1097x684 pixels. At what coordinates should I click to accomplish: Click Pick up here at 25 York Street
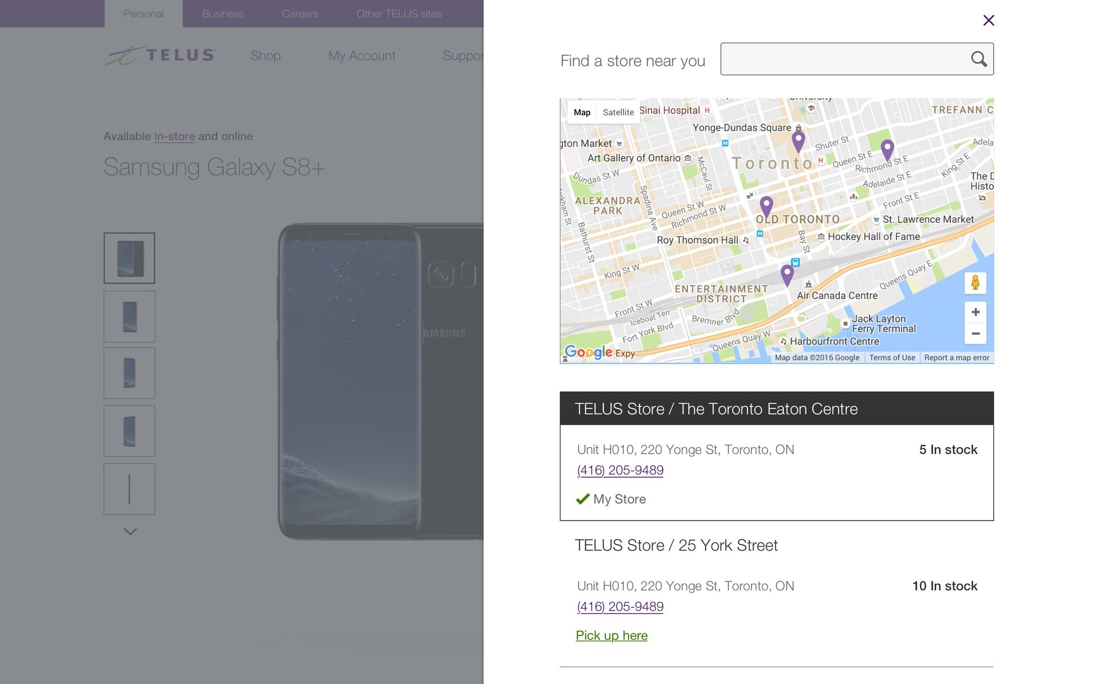pos(612,635)
